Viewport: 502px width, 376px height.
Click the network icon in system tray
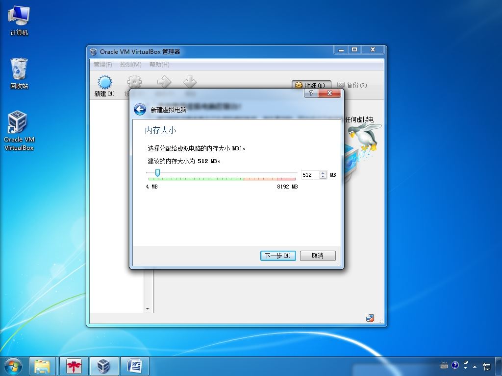[487, 366]
